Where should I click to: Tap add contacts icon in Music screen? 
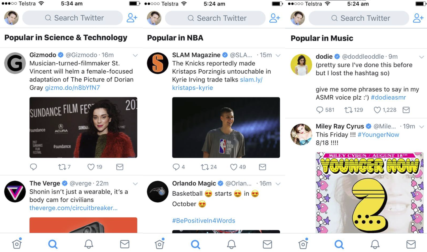pos(418,18)
